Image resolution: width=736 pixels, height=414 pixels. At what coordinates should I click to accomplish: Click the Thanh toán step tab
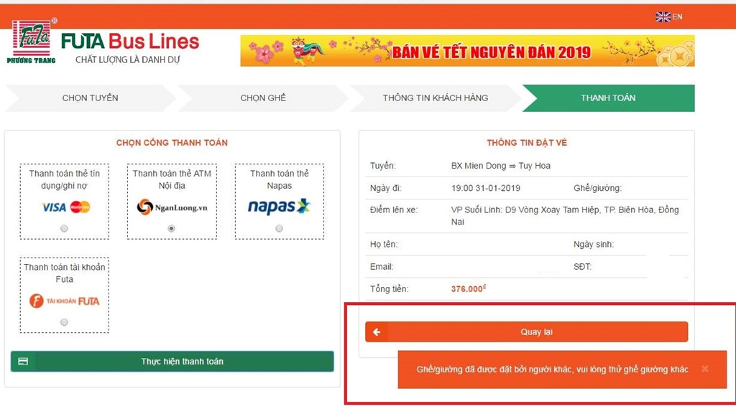click(608, 98)
